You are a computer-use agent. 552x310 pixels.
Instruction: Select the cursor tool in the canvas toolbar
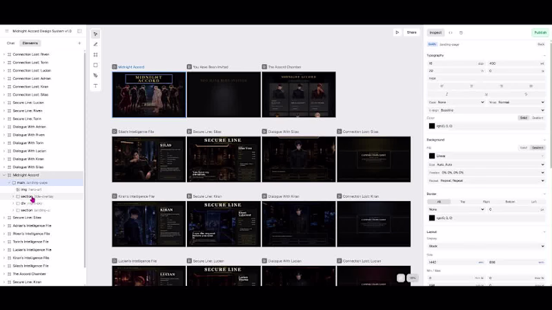[x=95, y=34]
